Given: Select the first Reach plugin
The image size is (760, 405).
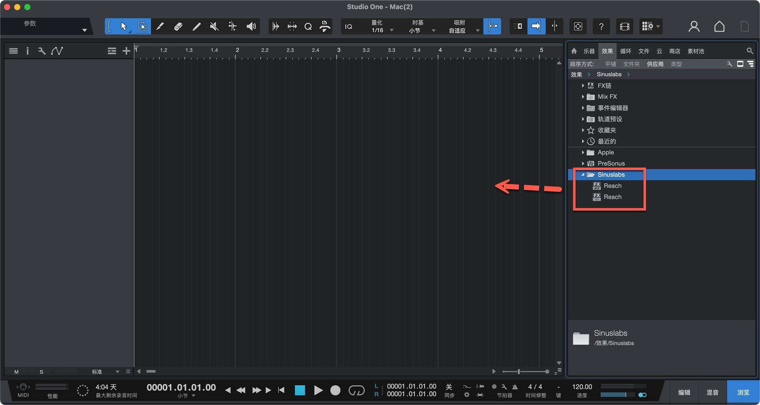Looking at the screenshot, I should pyautogui.click(x=612, y=185).
